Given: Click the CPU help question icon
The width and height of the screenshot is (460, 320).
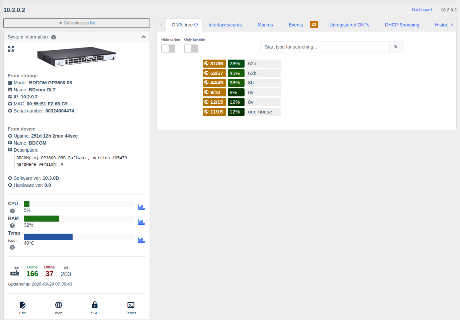Looking at the screenshot, I should pyautogui.click(x=12, y=211).
